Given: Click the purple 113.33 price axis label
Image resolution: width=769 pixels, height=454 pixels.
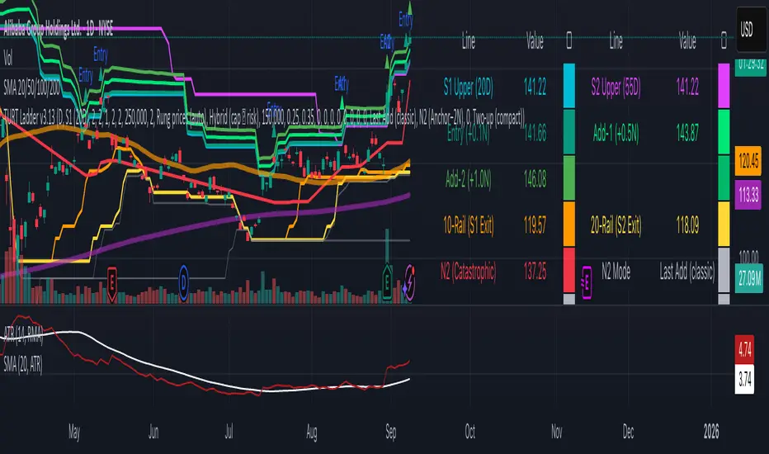Looking at the screenshot, I should (x=748, y=195).
